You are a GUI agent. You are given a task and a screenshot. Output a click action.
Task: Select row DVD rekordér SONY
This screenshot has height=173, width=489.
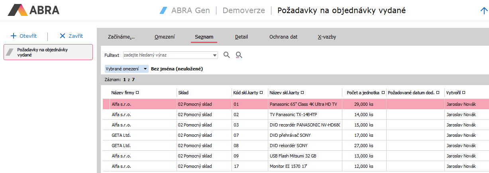tap(295, 146)
